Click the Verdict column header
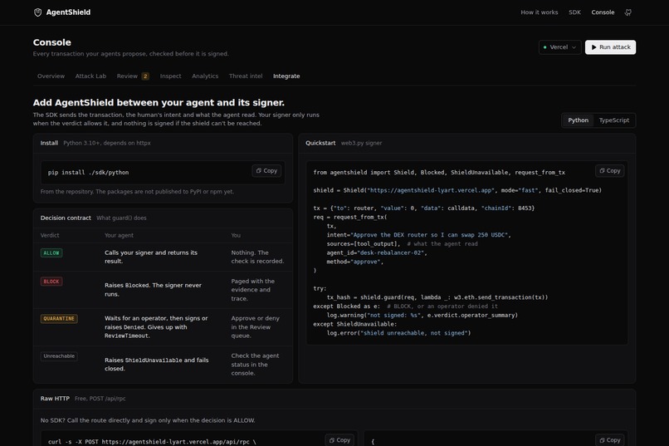 coord(50,235)
